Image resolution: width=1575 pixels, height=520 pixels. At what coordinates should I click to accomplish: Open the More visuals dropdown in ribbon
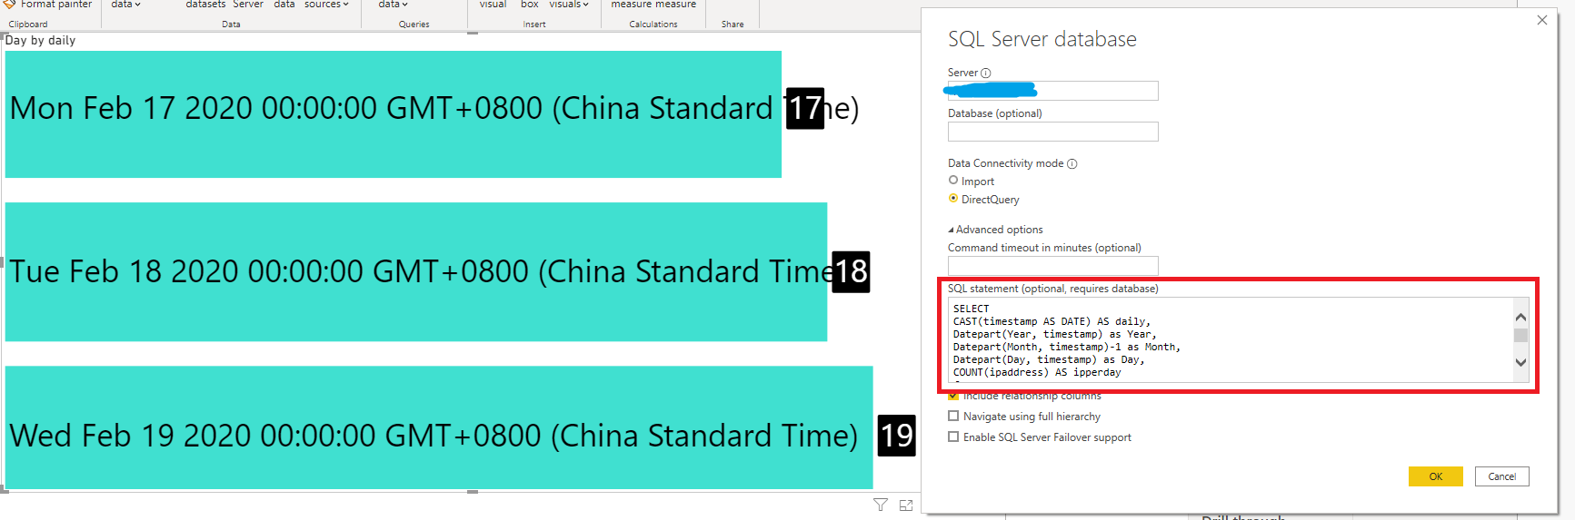click(569, 5)
